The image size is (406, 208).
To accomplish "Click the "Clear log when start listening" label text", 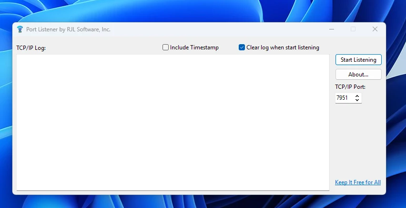I will (x=283, y=47).
